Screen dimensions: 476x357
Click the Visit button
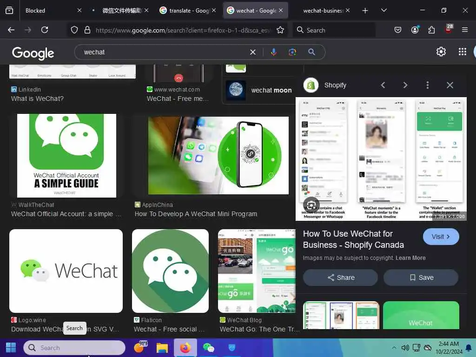[x=441, y=237]
